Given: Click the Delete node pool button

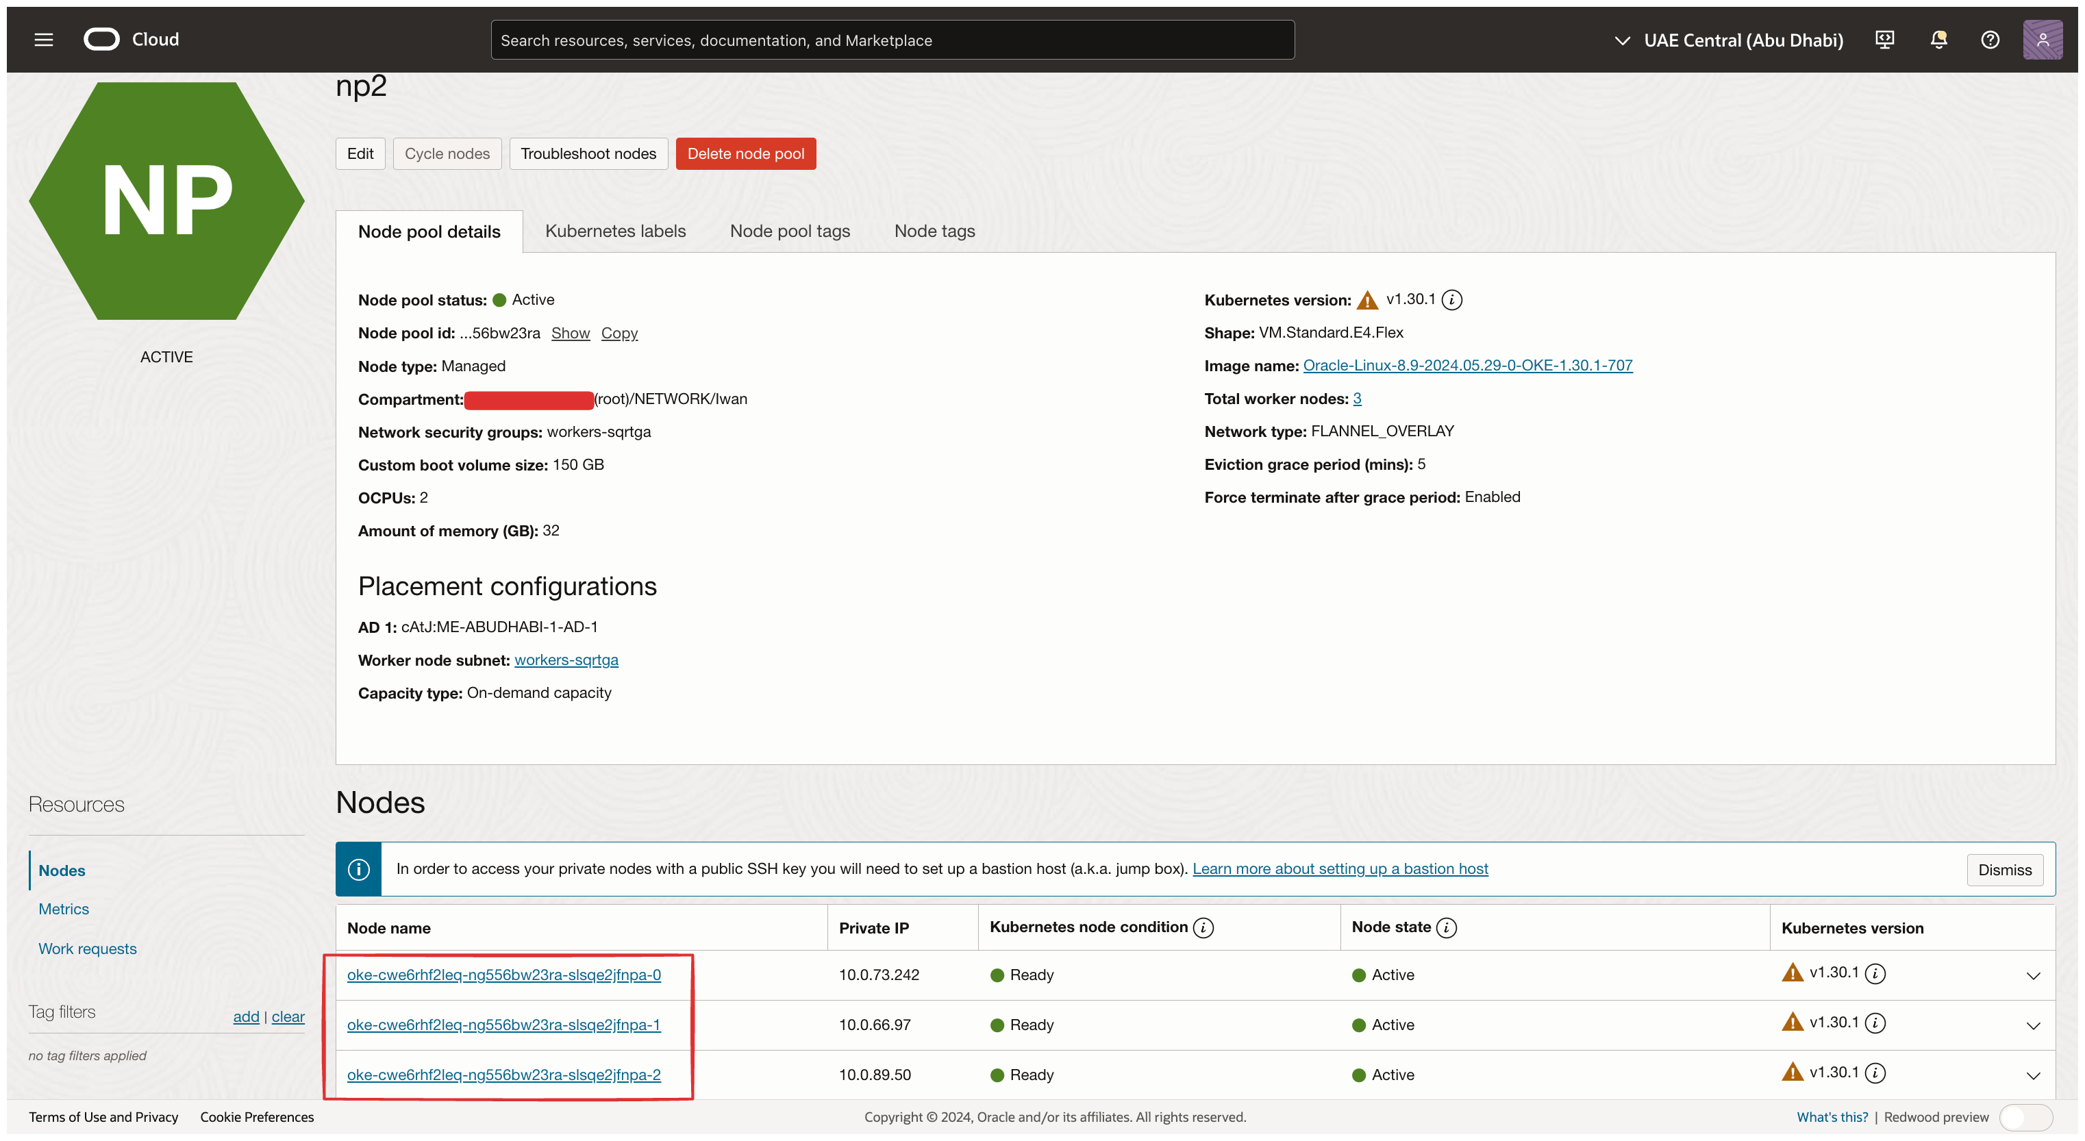Looking at the screenshot, I should coord(745,153).
